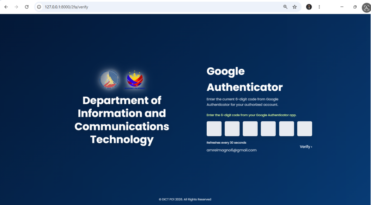Open the browser three-dot menu

pyautogui.click(x=319, y=7)
